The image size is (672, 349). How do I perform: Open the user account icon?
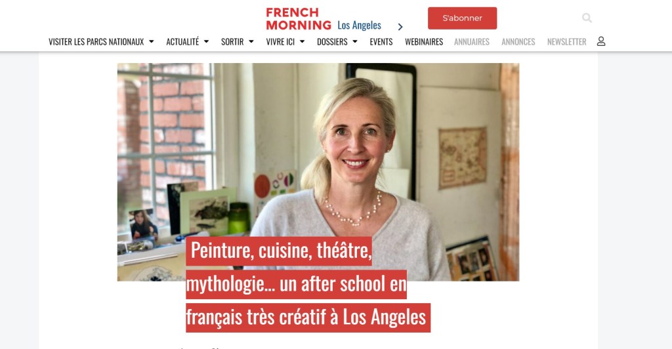601,41
